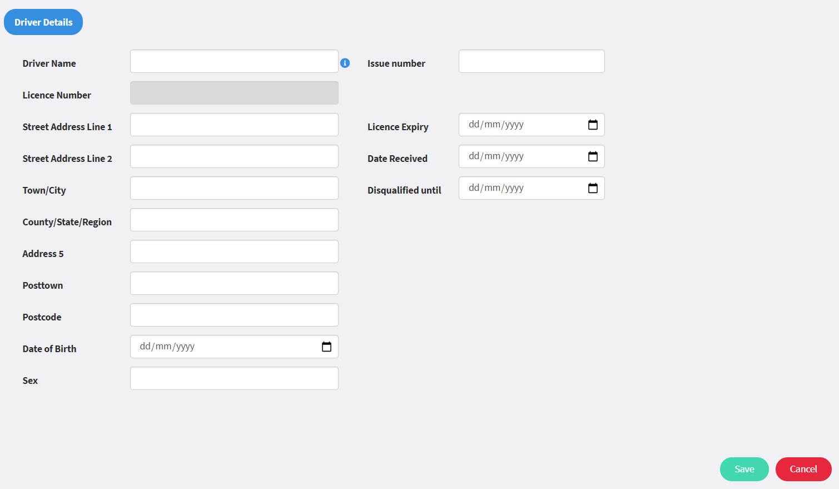Click the Sex label text
839x489 pixels.
(x=30, y=381)
